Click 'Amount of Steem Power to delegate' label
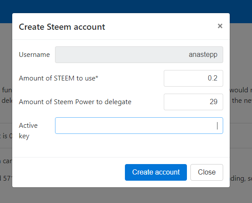The width and height of the screenshot is (252, 203). pyautogui.click(x=75, y=102)
